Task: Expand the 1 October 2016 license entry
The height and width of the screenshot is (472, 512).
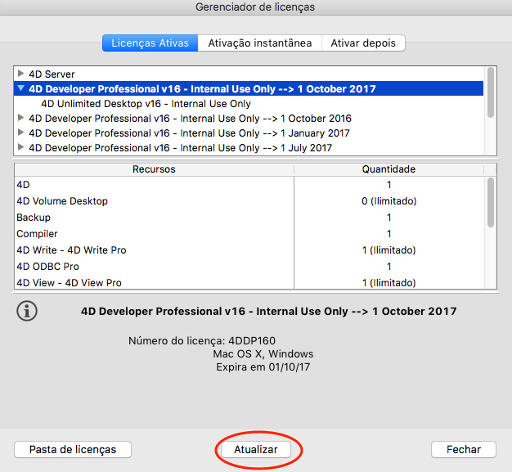Action: click(21, 119)
